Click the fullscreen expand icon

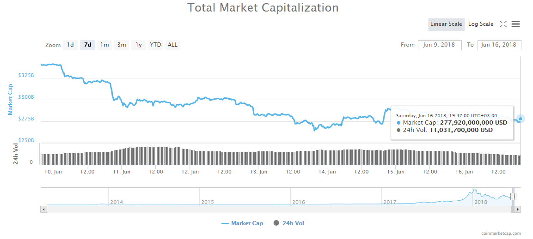pos(503,24)
